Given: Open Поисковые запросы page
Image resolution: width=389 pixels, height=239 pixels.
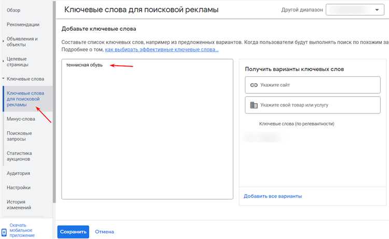Looking at the screenshot, I should pos(19,136).
